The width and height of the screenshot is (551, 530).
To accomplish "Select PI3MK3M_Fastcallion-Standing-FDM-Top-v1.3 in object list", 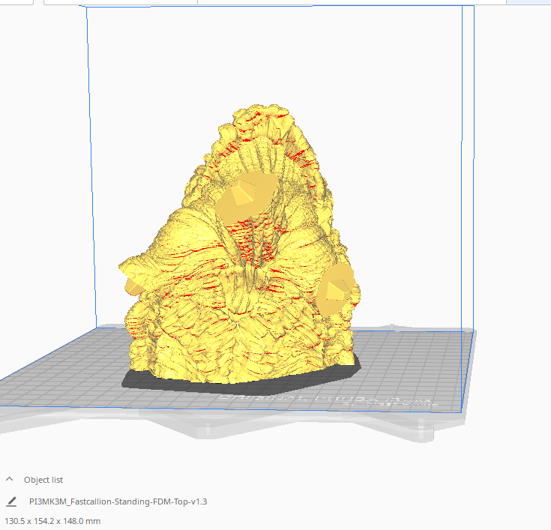I will pos(118,502).
